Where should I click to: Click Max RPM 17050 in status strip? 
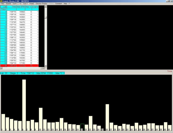45,73
